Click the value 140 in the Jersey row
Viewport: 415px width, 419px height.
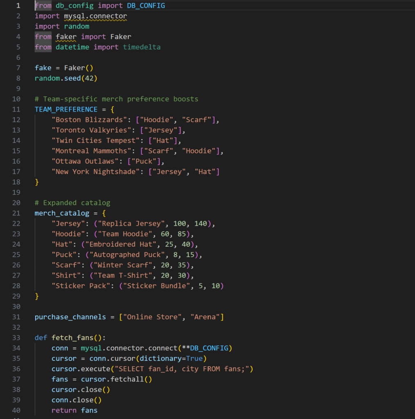[x=201, y=224]
